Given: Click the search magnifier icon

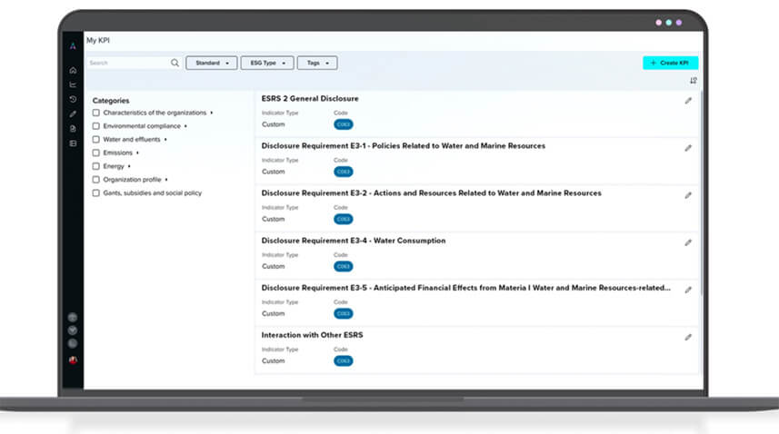Looking at the screenshot, I should pyautogui.click(x=175, y=63).
